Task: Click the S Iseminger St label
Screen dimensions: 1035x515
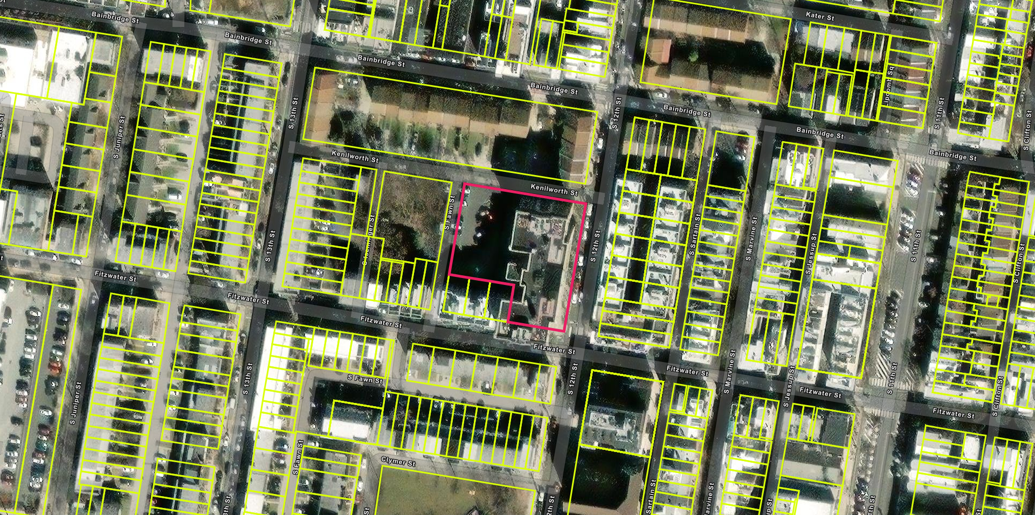Action: click(x=368, y=240)
